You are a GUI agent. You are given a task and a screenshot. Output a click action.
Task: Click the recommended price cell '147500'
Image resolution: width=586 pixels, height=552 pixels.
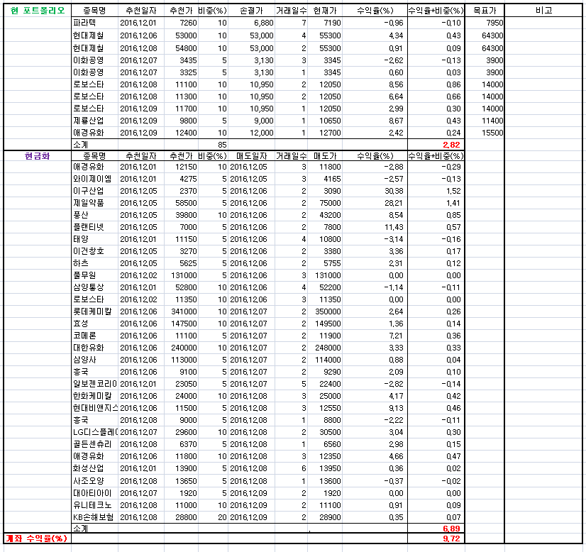pos(184,324)
